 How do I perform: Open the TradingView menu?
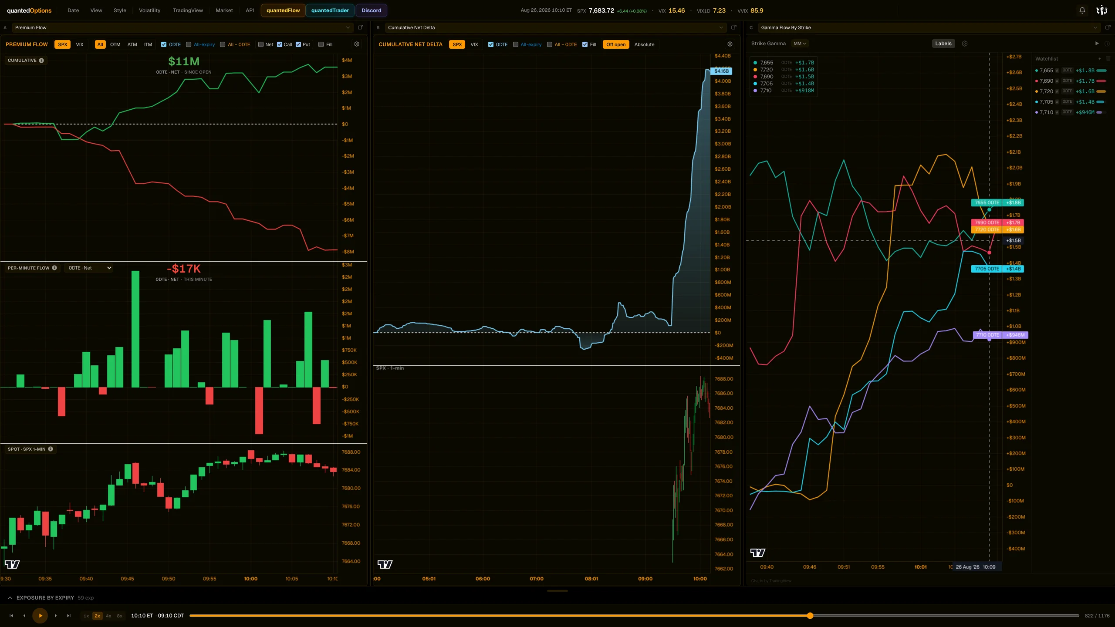coord(188,10)
